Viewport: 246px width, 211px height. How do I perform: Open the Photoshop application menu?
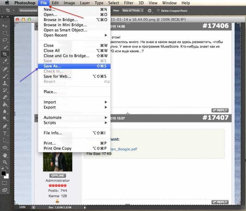pyautogui.click(x=25, y=3)
